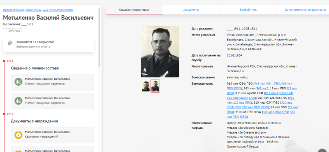
Task: Select the second highlighted portrait thumbnail
Action: [155, 86]
